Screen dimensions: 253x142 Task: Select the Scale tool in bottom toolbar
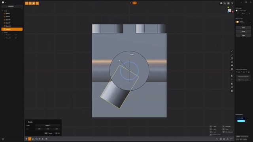pos(33,139)
